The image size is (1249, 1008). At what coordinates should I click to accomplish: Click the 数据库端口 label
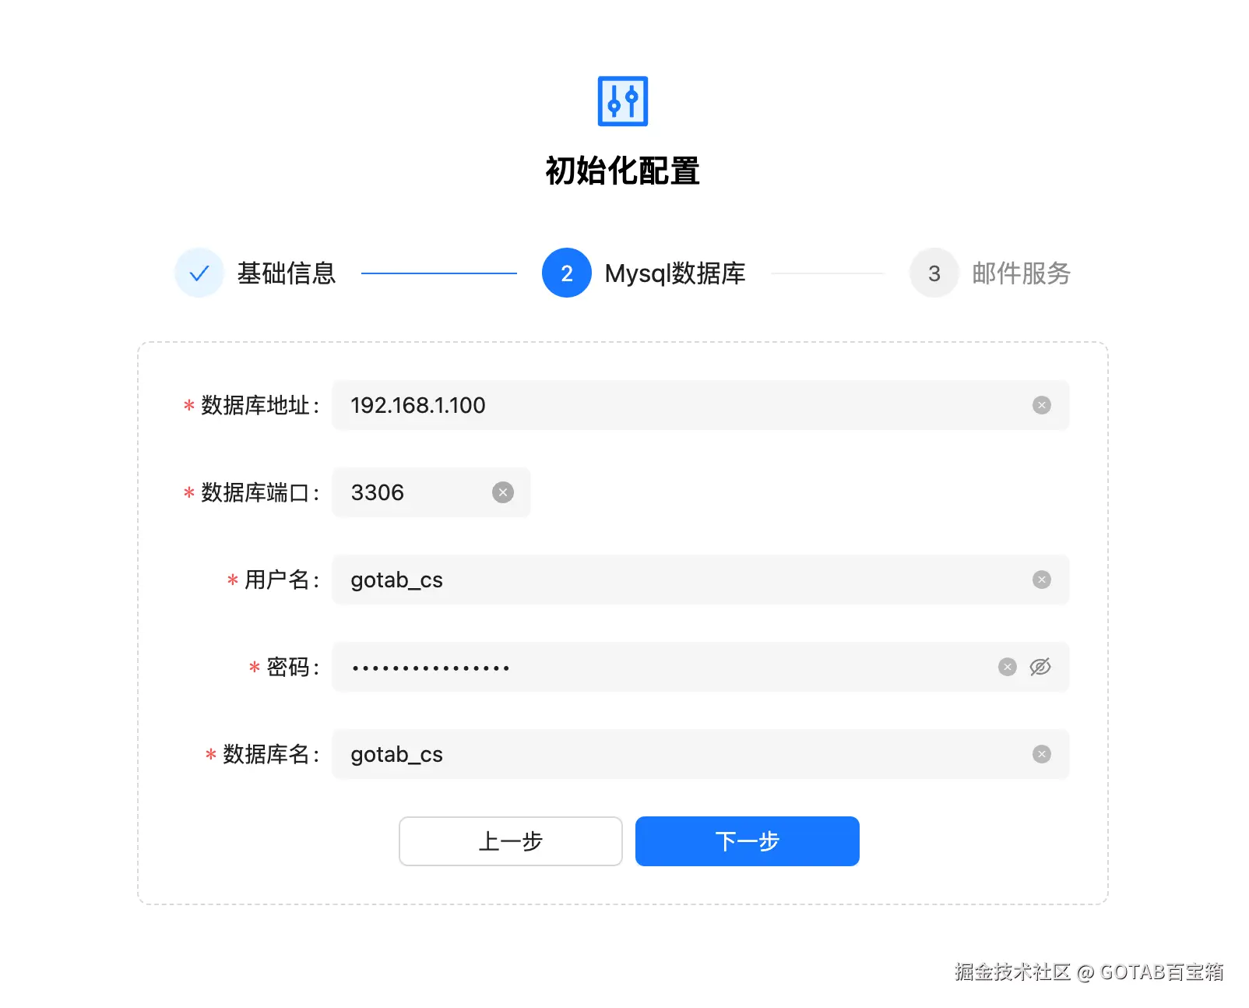coord(255,492)
